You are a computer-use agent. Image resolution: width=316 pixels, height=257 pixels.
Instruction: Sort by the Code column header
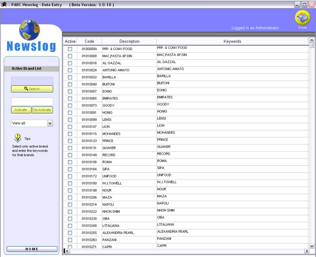click(90, 41)
